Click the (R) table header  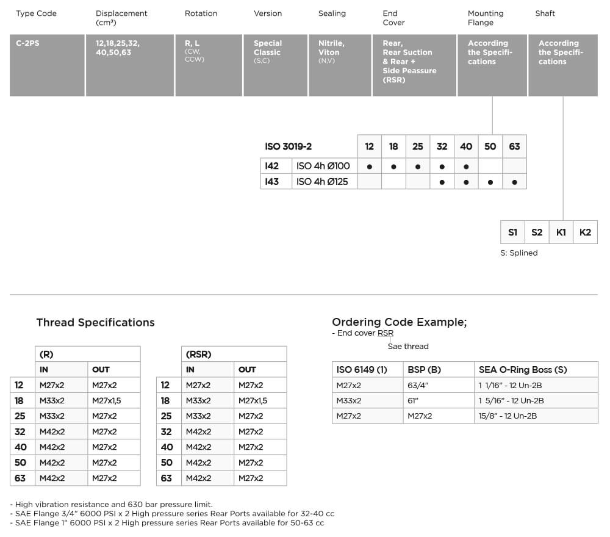click(87, 354)
